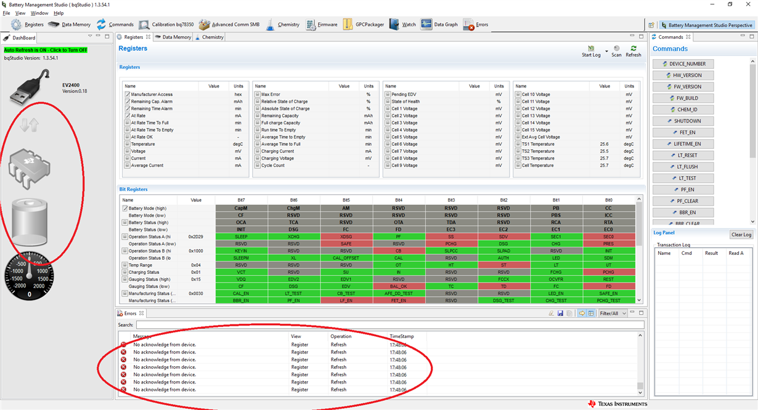Click the Clear Log button
The image size is (758, 410).
point(741,235)
